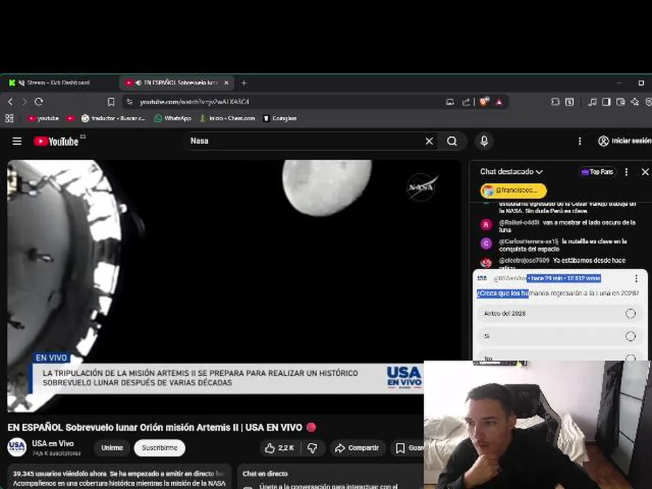Open WhatsApp bookmark
The width and height of the screenshot is (652, 489).
tap(173, 118)
